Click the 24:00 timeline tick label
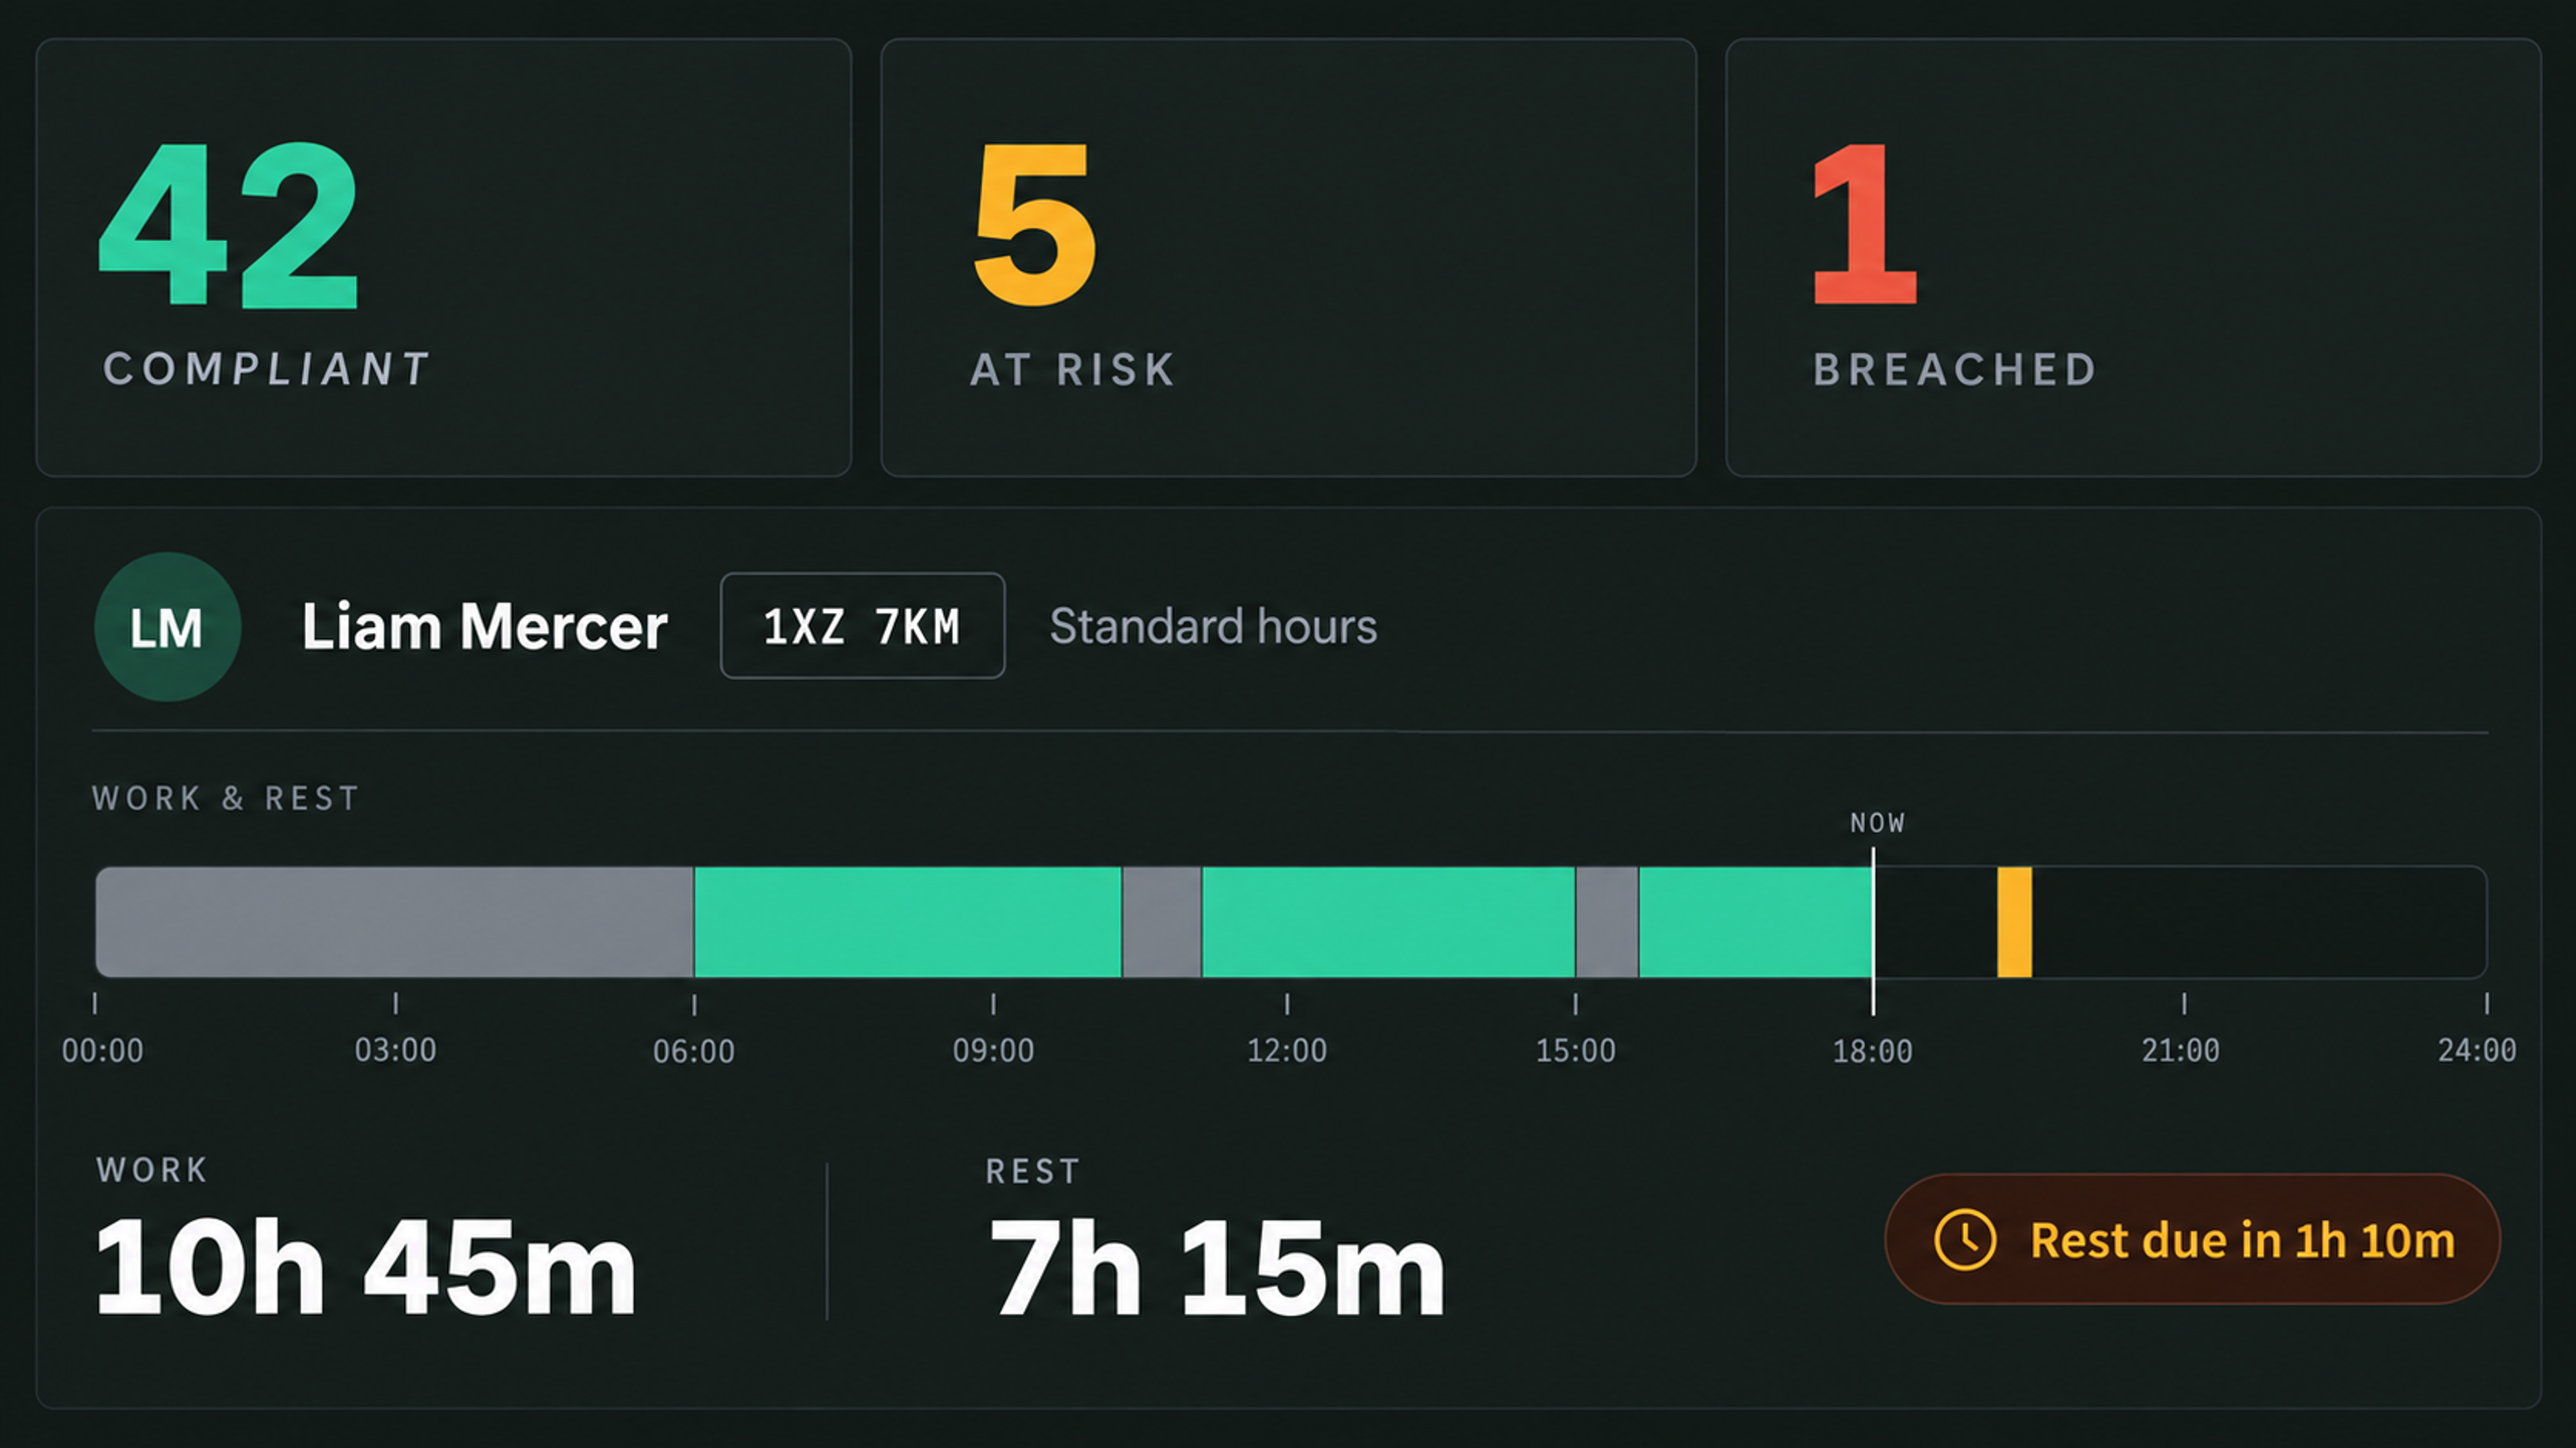This screenshot has width=2576, height=1448. pos(2477,1051)
